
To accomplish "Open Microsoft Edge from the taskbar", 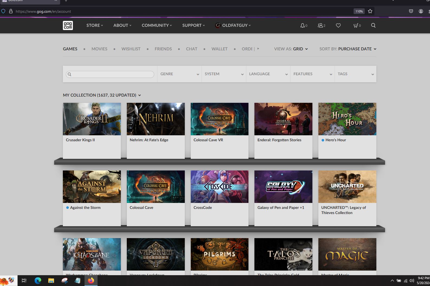I will [x=38, y=281].
